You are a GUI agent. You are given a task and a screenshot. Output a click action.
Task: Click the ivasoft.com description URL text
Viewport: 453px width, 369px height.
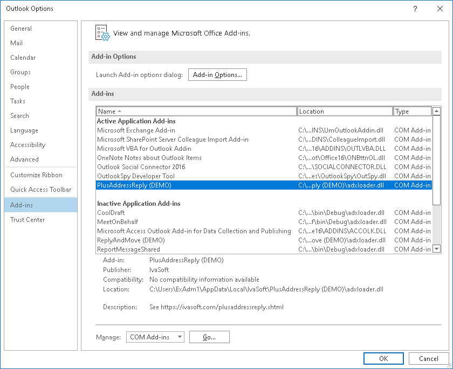(222, 307)
